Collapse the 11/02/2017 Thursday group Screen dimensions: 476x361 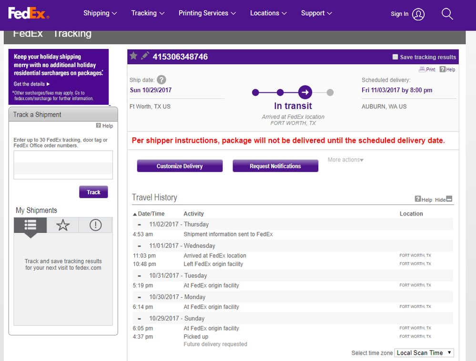(x=139, y=224)
